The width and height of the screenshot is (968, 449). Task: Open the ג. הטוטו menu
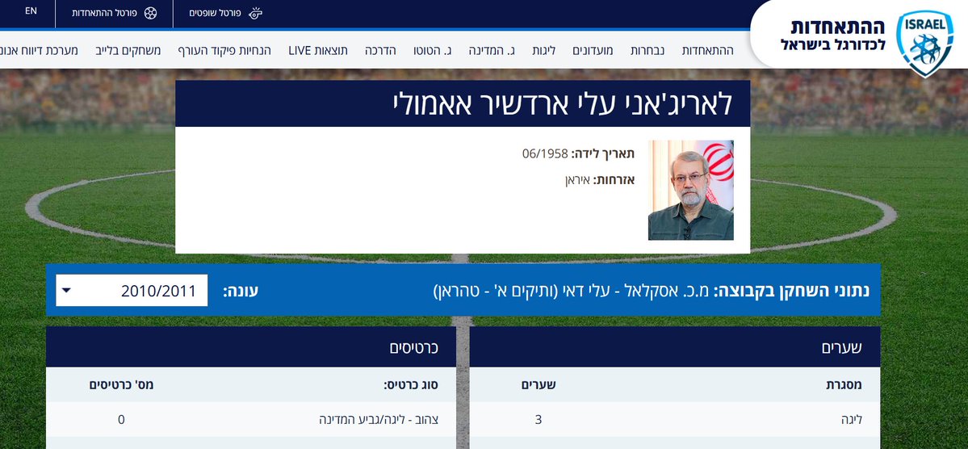click(430, 51)
